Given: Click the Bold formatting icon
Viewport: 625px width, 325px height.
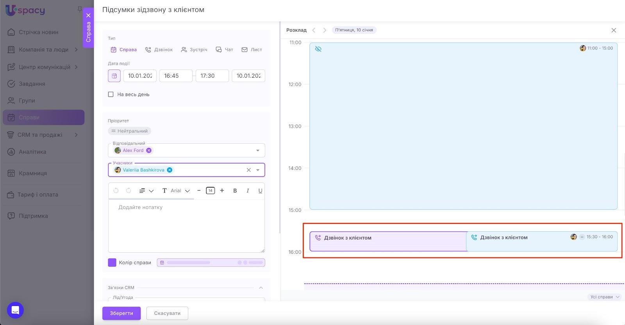Looking at the screenshot, I should point(235,191).
